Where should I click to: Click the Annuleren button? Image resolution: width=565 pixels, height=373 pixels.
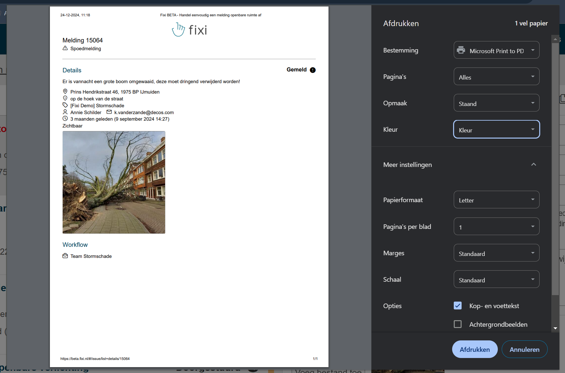point(524,349)
